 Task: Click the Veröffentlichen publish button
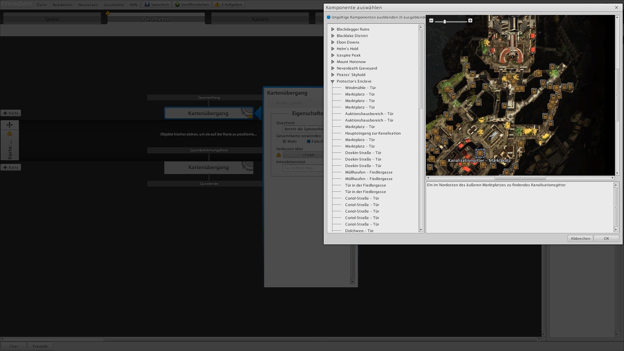(192, 5)
